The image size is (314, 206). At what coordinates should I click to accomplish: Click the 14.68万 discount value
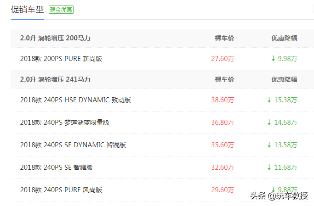pos(285,122)
